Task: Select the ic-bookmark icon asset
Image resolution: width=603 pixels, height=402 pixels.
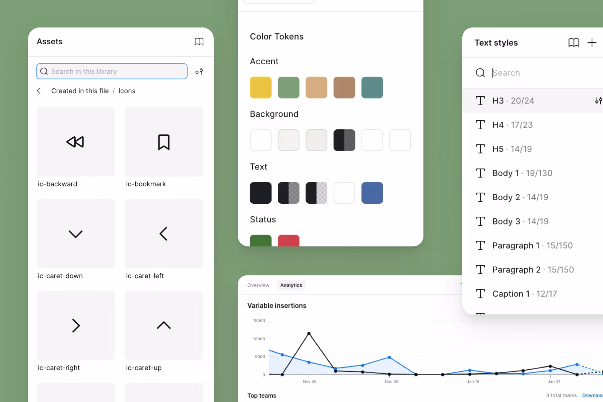Action: pos(163,142)
